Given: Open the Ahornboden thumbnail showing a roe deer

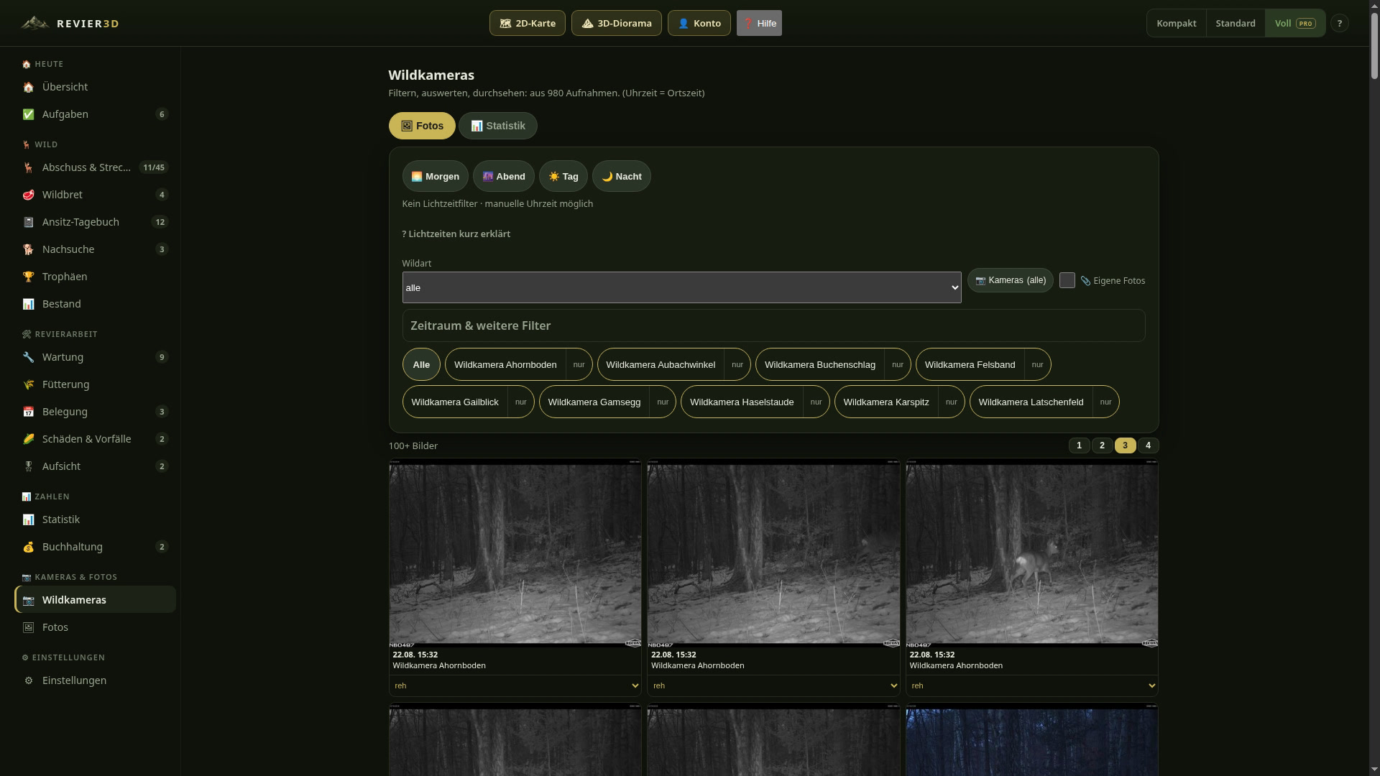Looking at the screenshot, I should [1031, 553].
